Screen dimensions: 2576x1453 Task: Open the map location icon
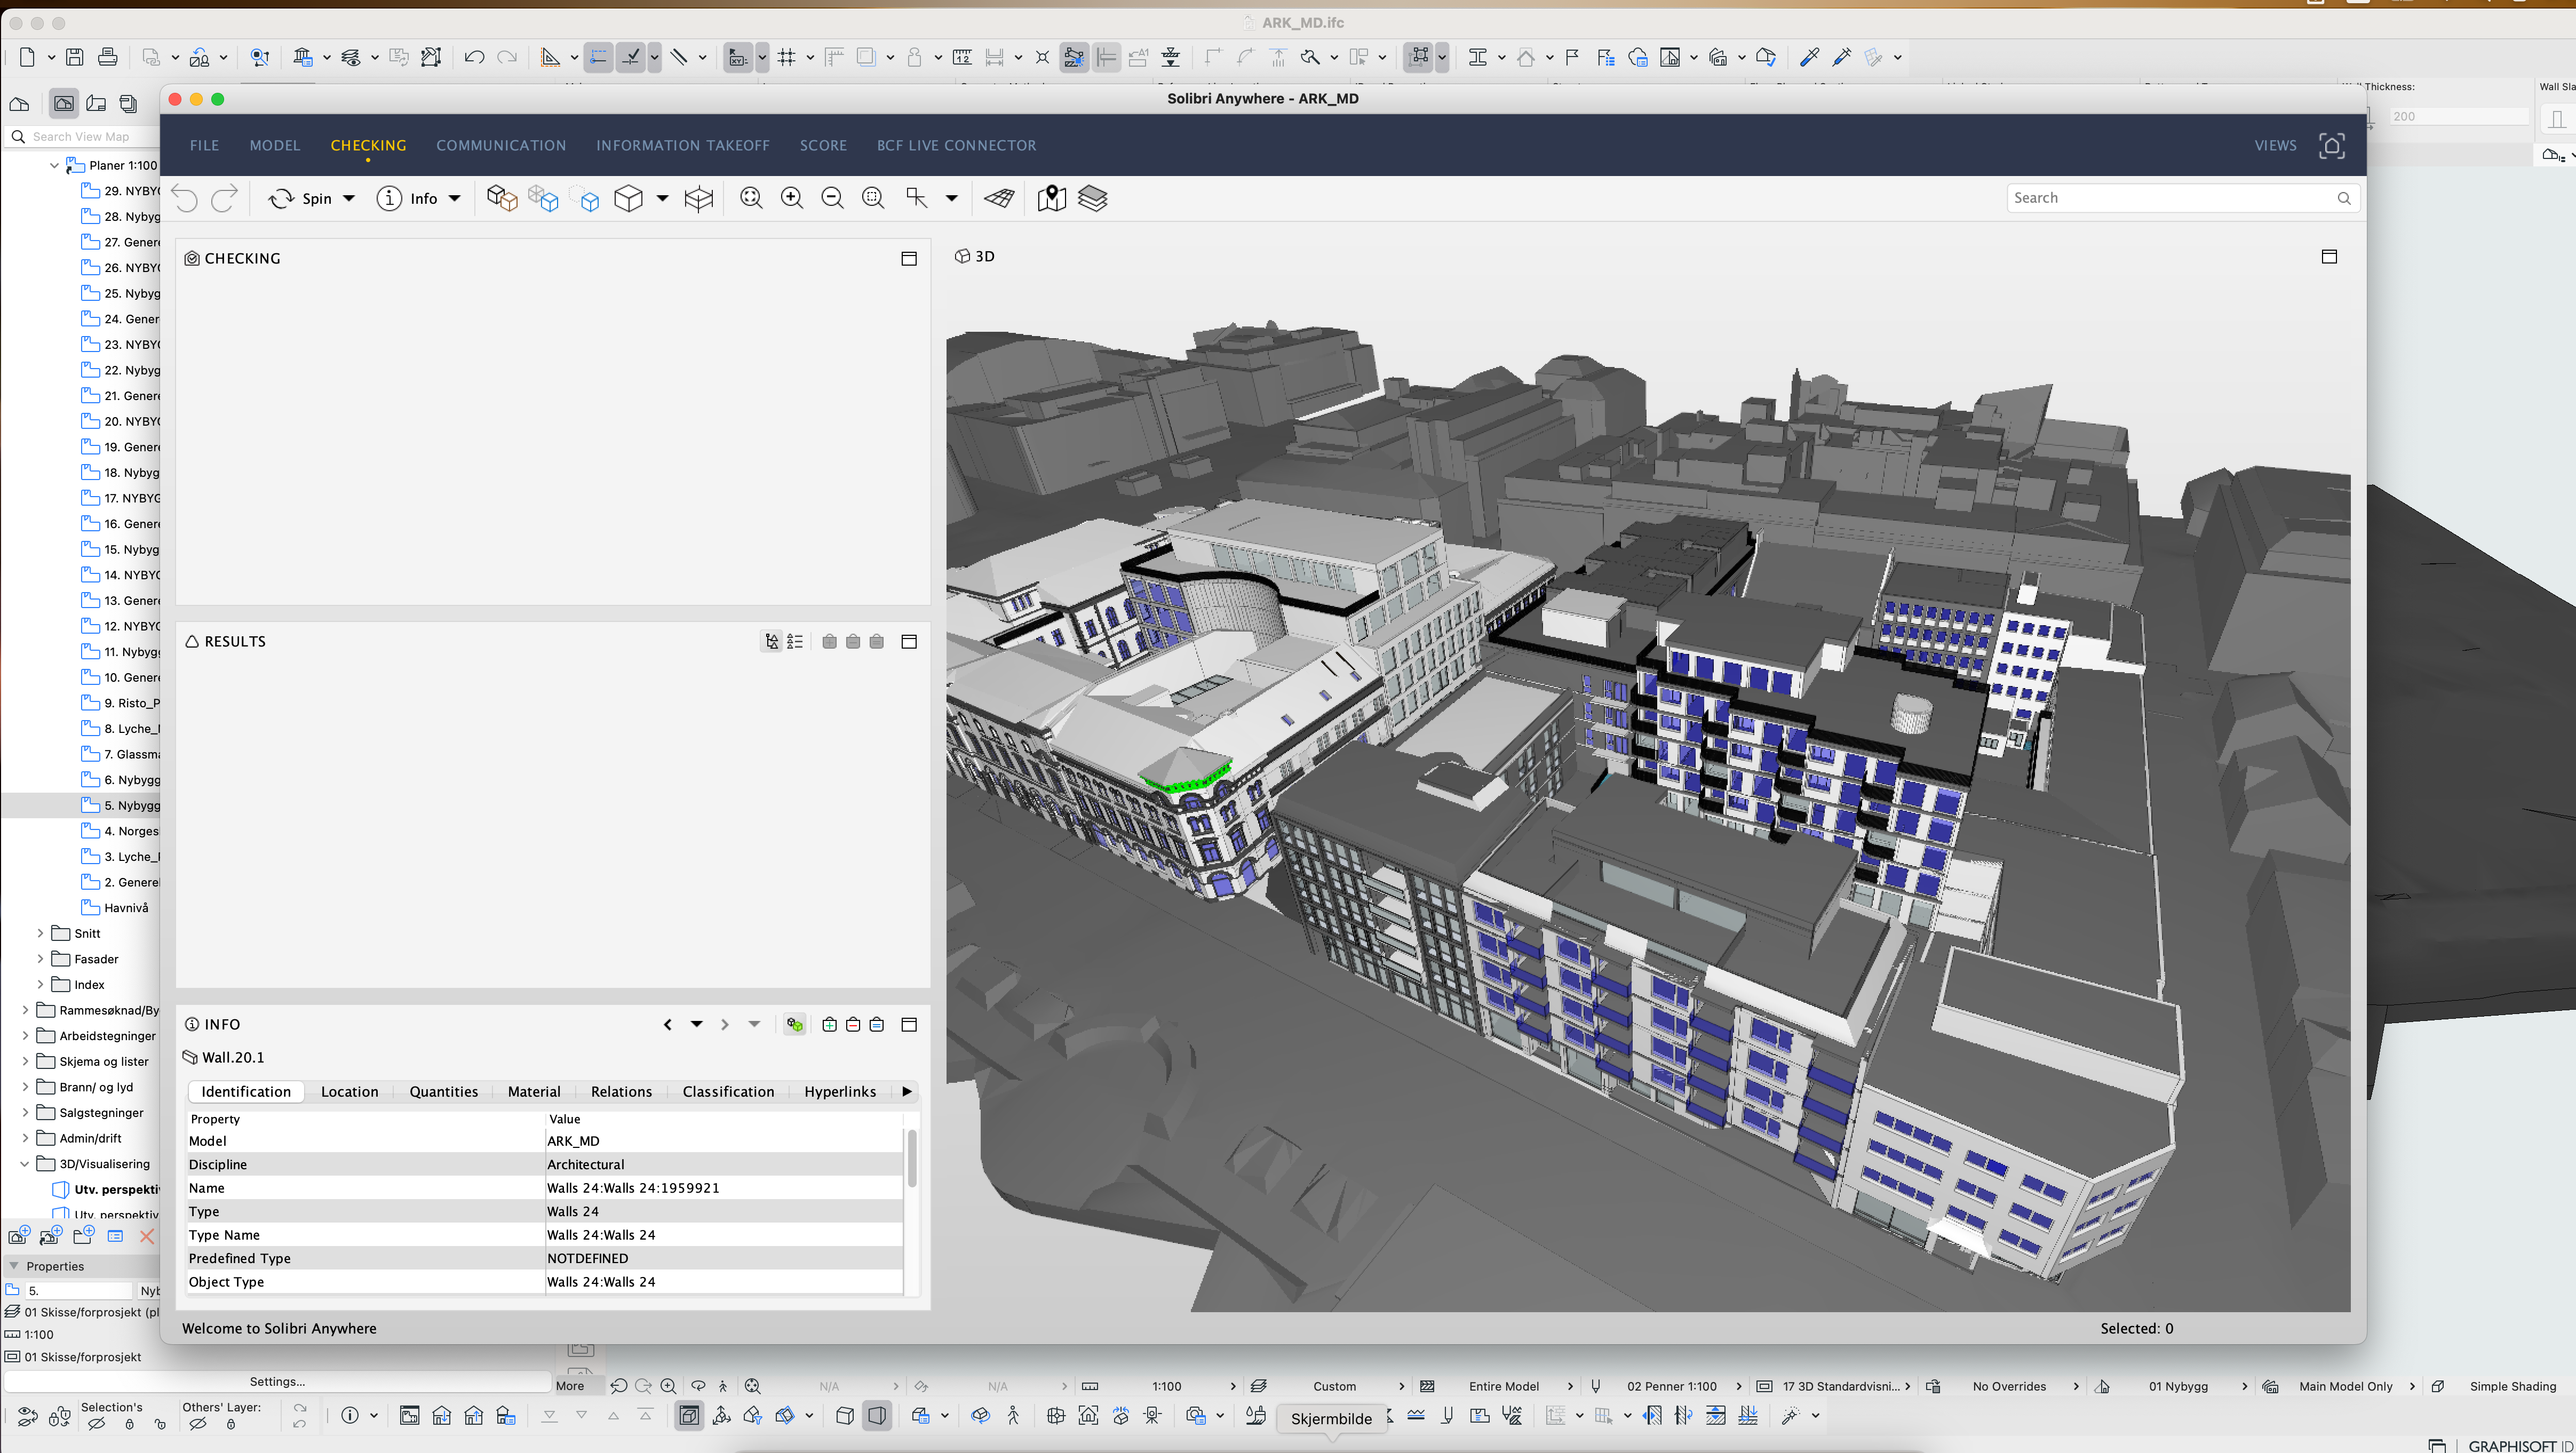pos(1051,198)
